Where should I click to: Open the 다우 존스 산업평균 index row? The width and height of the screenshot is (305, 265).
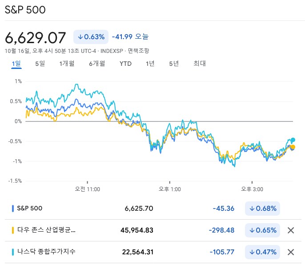coord(46,230)
